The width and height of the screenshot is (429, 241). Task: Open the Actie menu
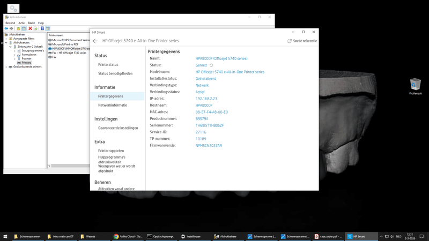tap(21, 23)
